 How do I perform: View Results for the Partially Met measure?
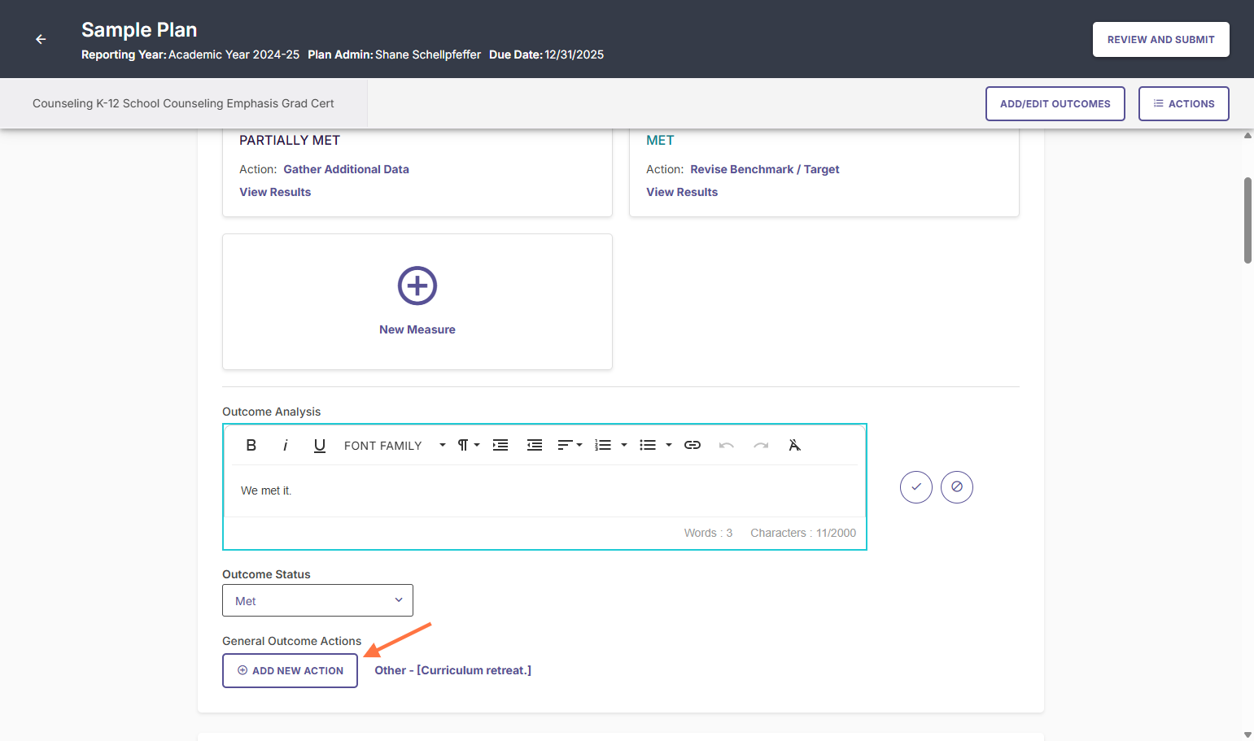point(275,192)
